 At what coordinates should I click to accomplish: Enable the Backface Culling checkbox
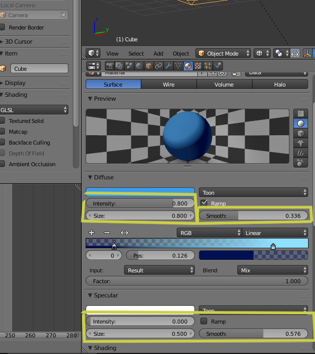3,143
